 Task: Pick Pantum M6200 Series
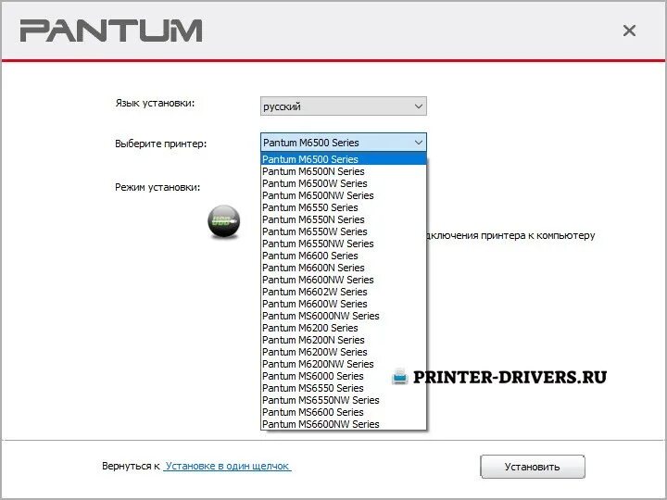[x=344, y=328]
